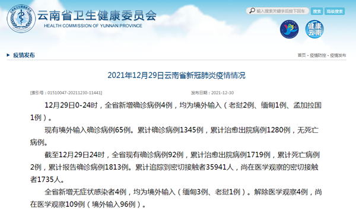Open the 疫情防控 breadcrumb link
The image size is (356, 214).
318,55
